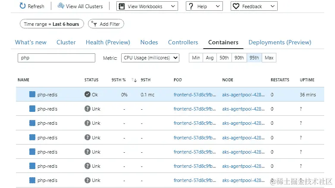Sort by the UPTIME column header
Image resolution: width=335 pixels, height=188 pixels.
pyautogui.click(x=307, y=80)
